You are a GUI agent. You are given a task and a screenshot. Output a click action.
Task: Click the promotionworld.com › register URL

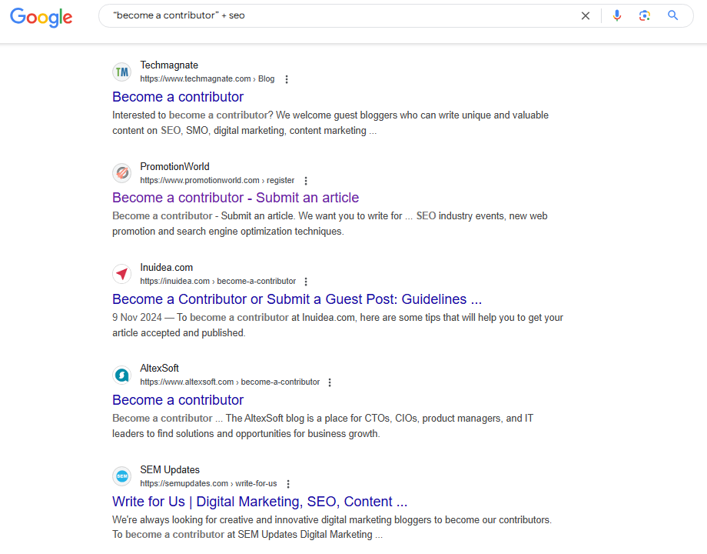(x=217, y=181)
